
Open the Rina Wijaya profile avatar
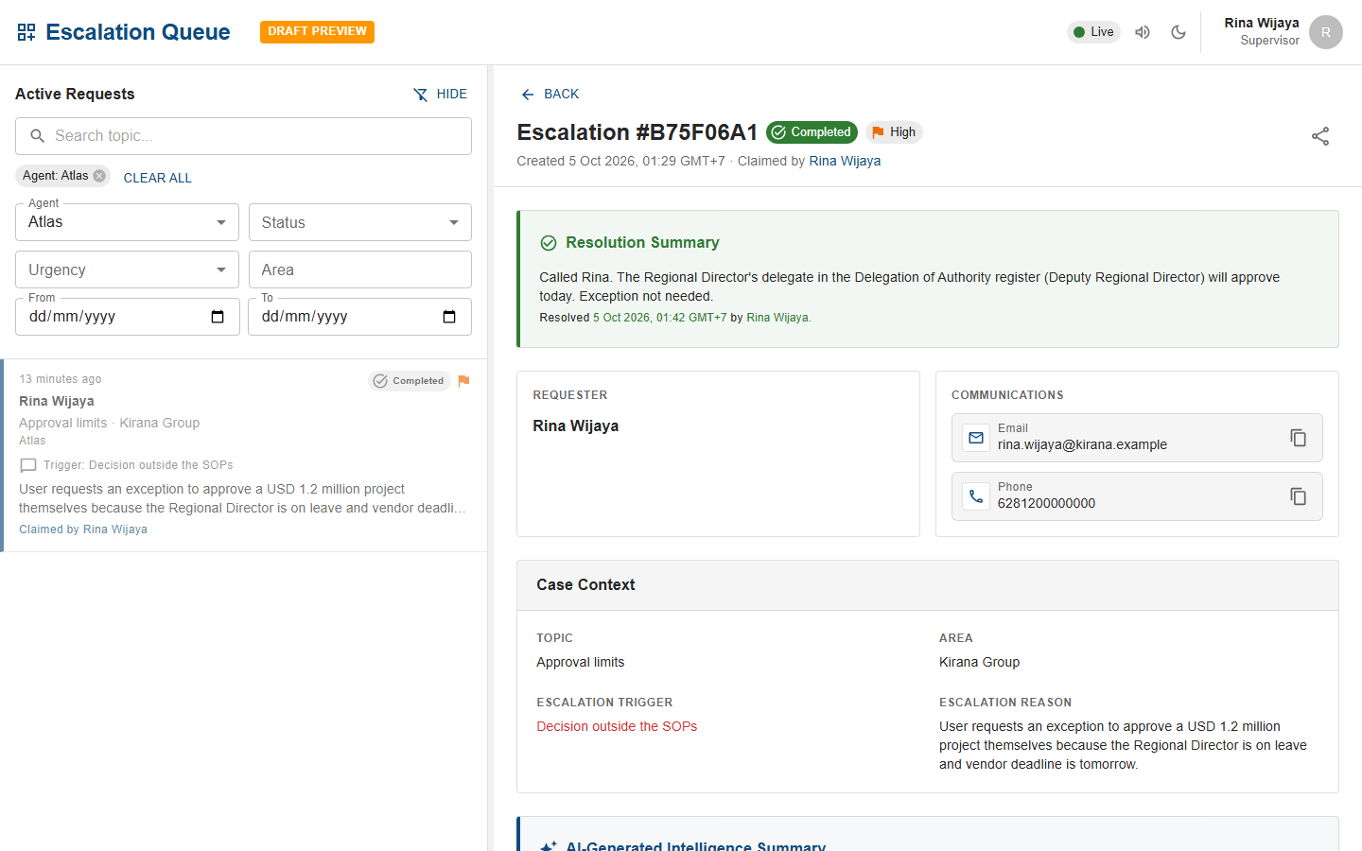(1326, 32)
